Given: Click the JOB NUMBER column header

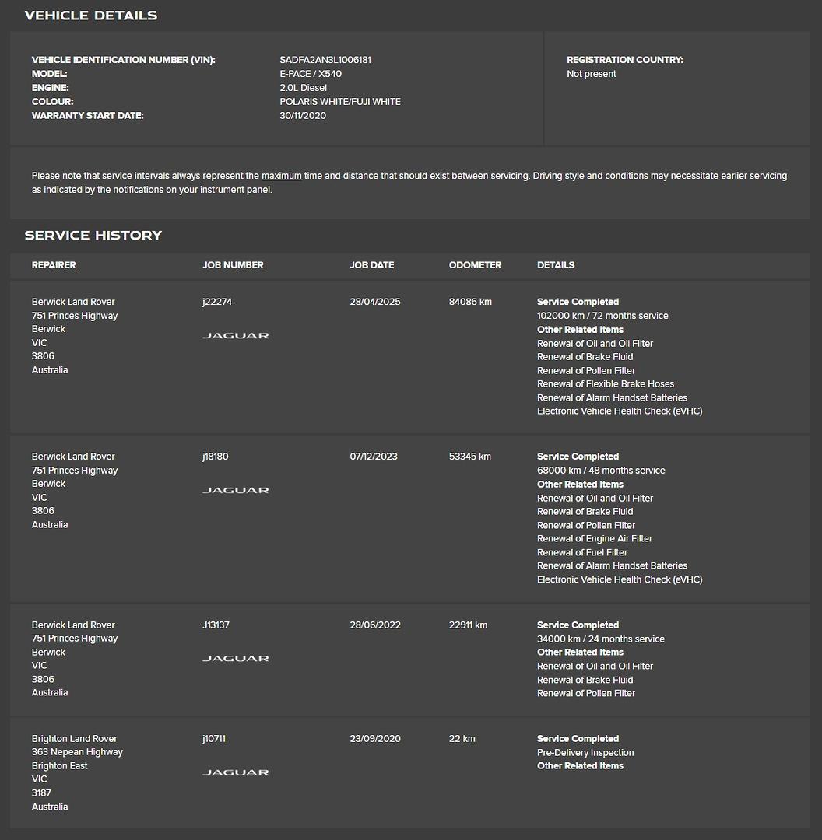Looking at the screenshot, I should pyautogui.click(x=233, y=265).
